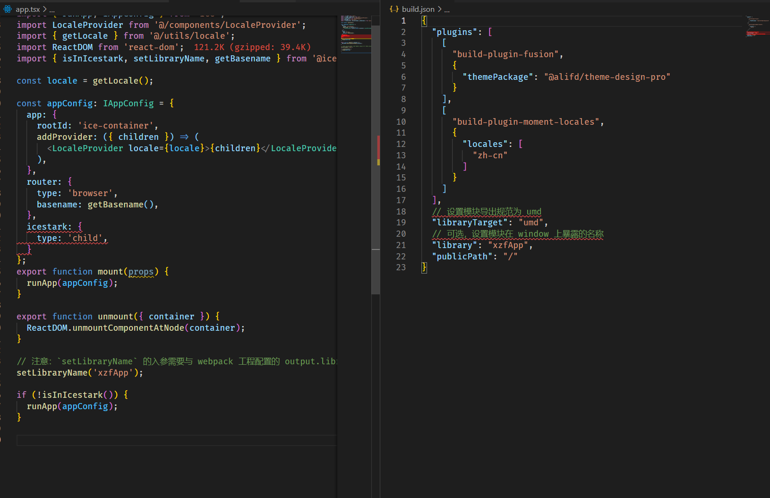The image size is (770, 498).
Task: Click the "build-plugin-fusion" string
Action: tap(505, 54)
